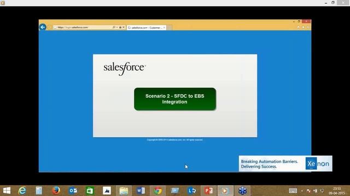Minimize the media player window
350x196 pixels.
(x=326, y=3)
